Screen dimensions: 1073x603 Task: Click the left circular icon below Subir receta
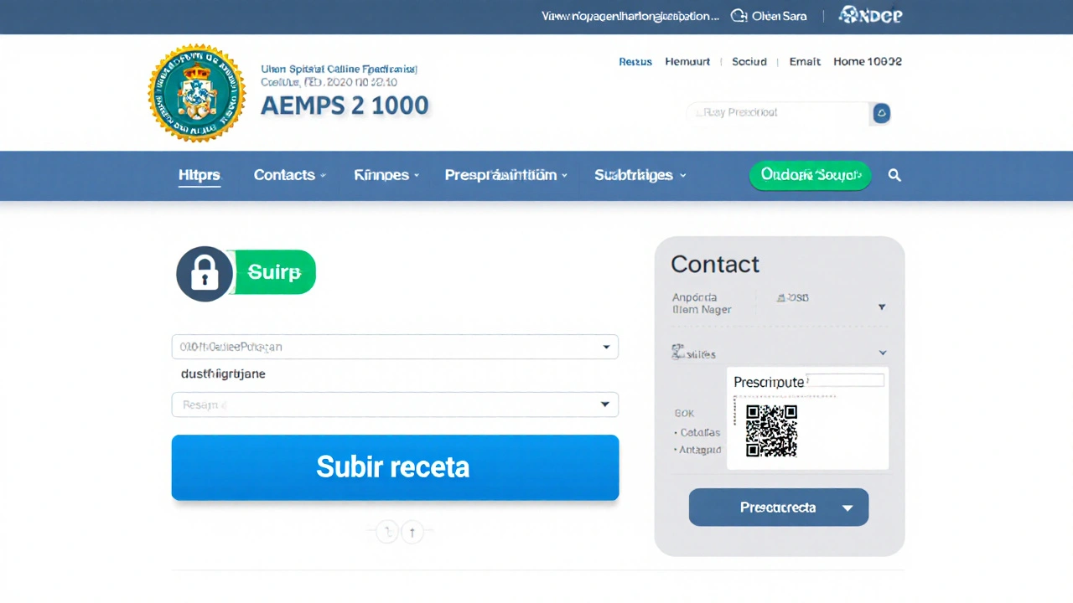386,531
